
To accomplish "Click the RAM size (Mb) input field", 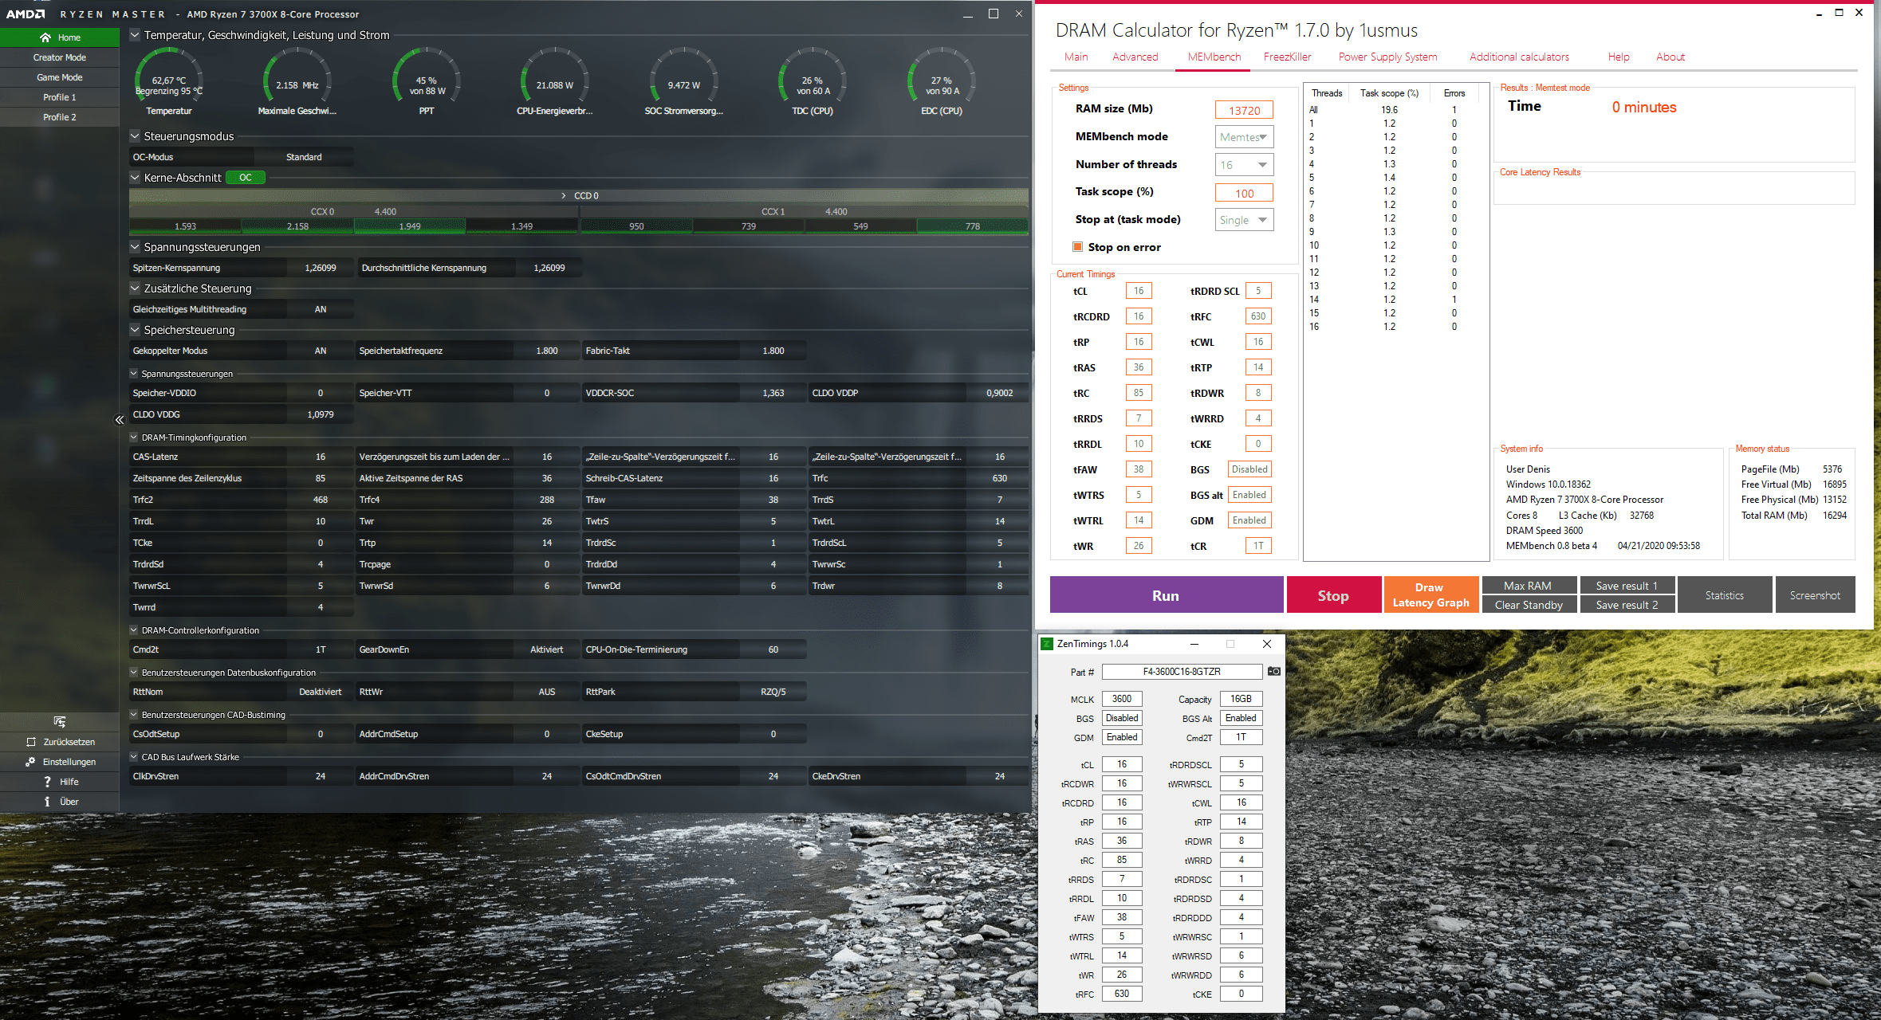I will coord(1244,110).
